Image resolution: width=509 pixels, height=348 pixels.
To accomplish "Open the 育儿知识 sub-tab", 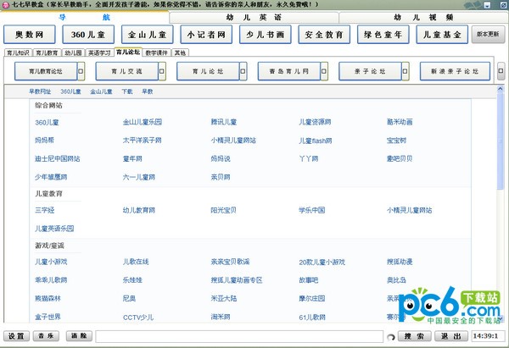I will click(18, 52).
